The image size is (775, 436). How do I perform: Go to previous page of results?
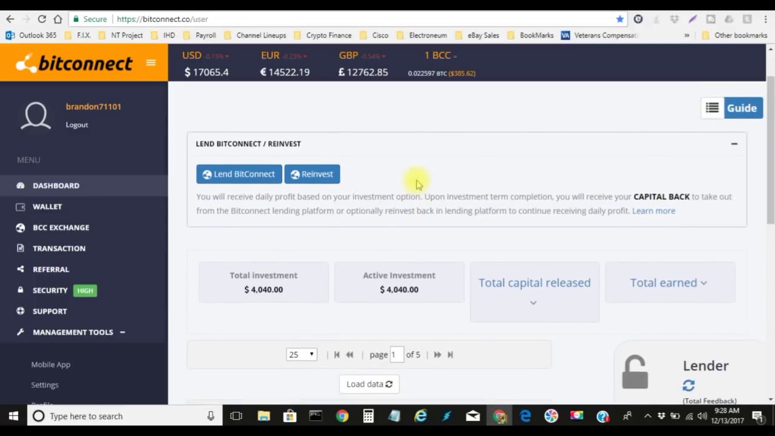(349, 355)
